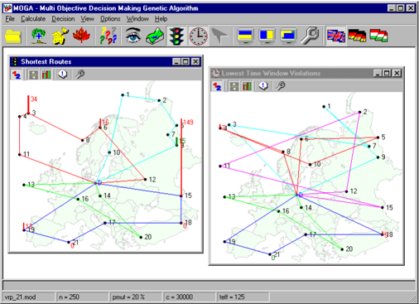Minimize the Shortest Routes window
The width and height of the screenshot is (419, 304).
point(176,61)
